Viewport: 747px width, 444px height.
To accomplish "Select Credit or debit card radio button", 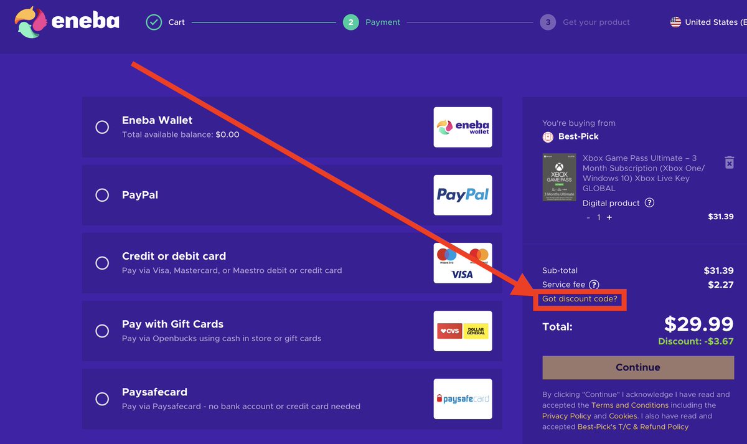I will (x=102, y=263).
